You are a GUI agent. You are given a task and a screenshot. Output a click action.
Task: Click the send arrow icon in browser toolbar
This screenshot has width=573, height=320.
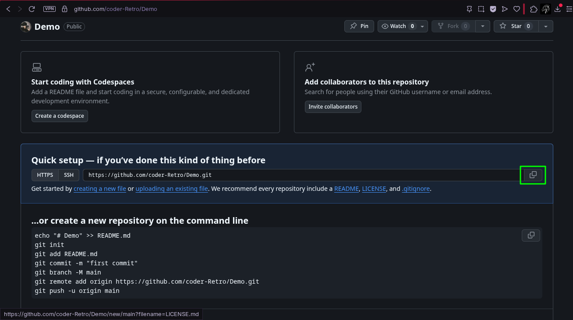coord(505,9)
